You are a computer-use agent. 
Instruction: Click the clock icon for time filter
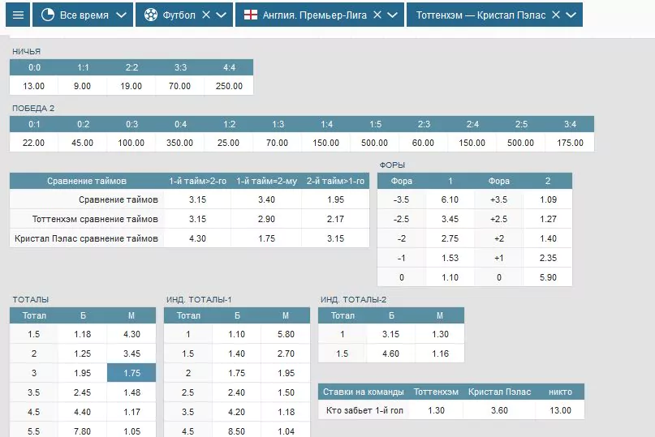coord(48,15)
